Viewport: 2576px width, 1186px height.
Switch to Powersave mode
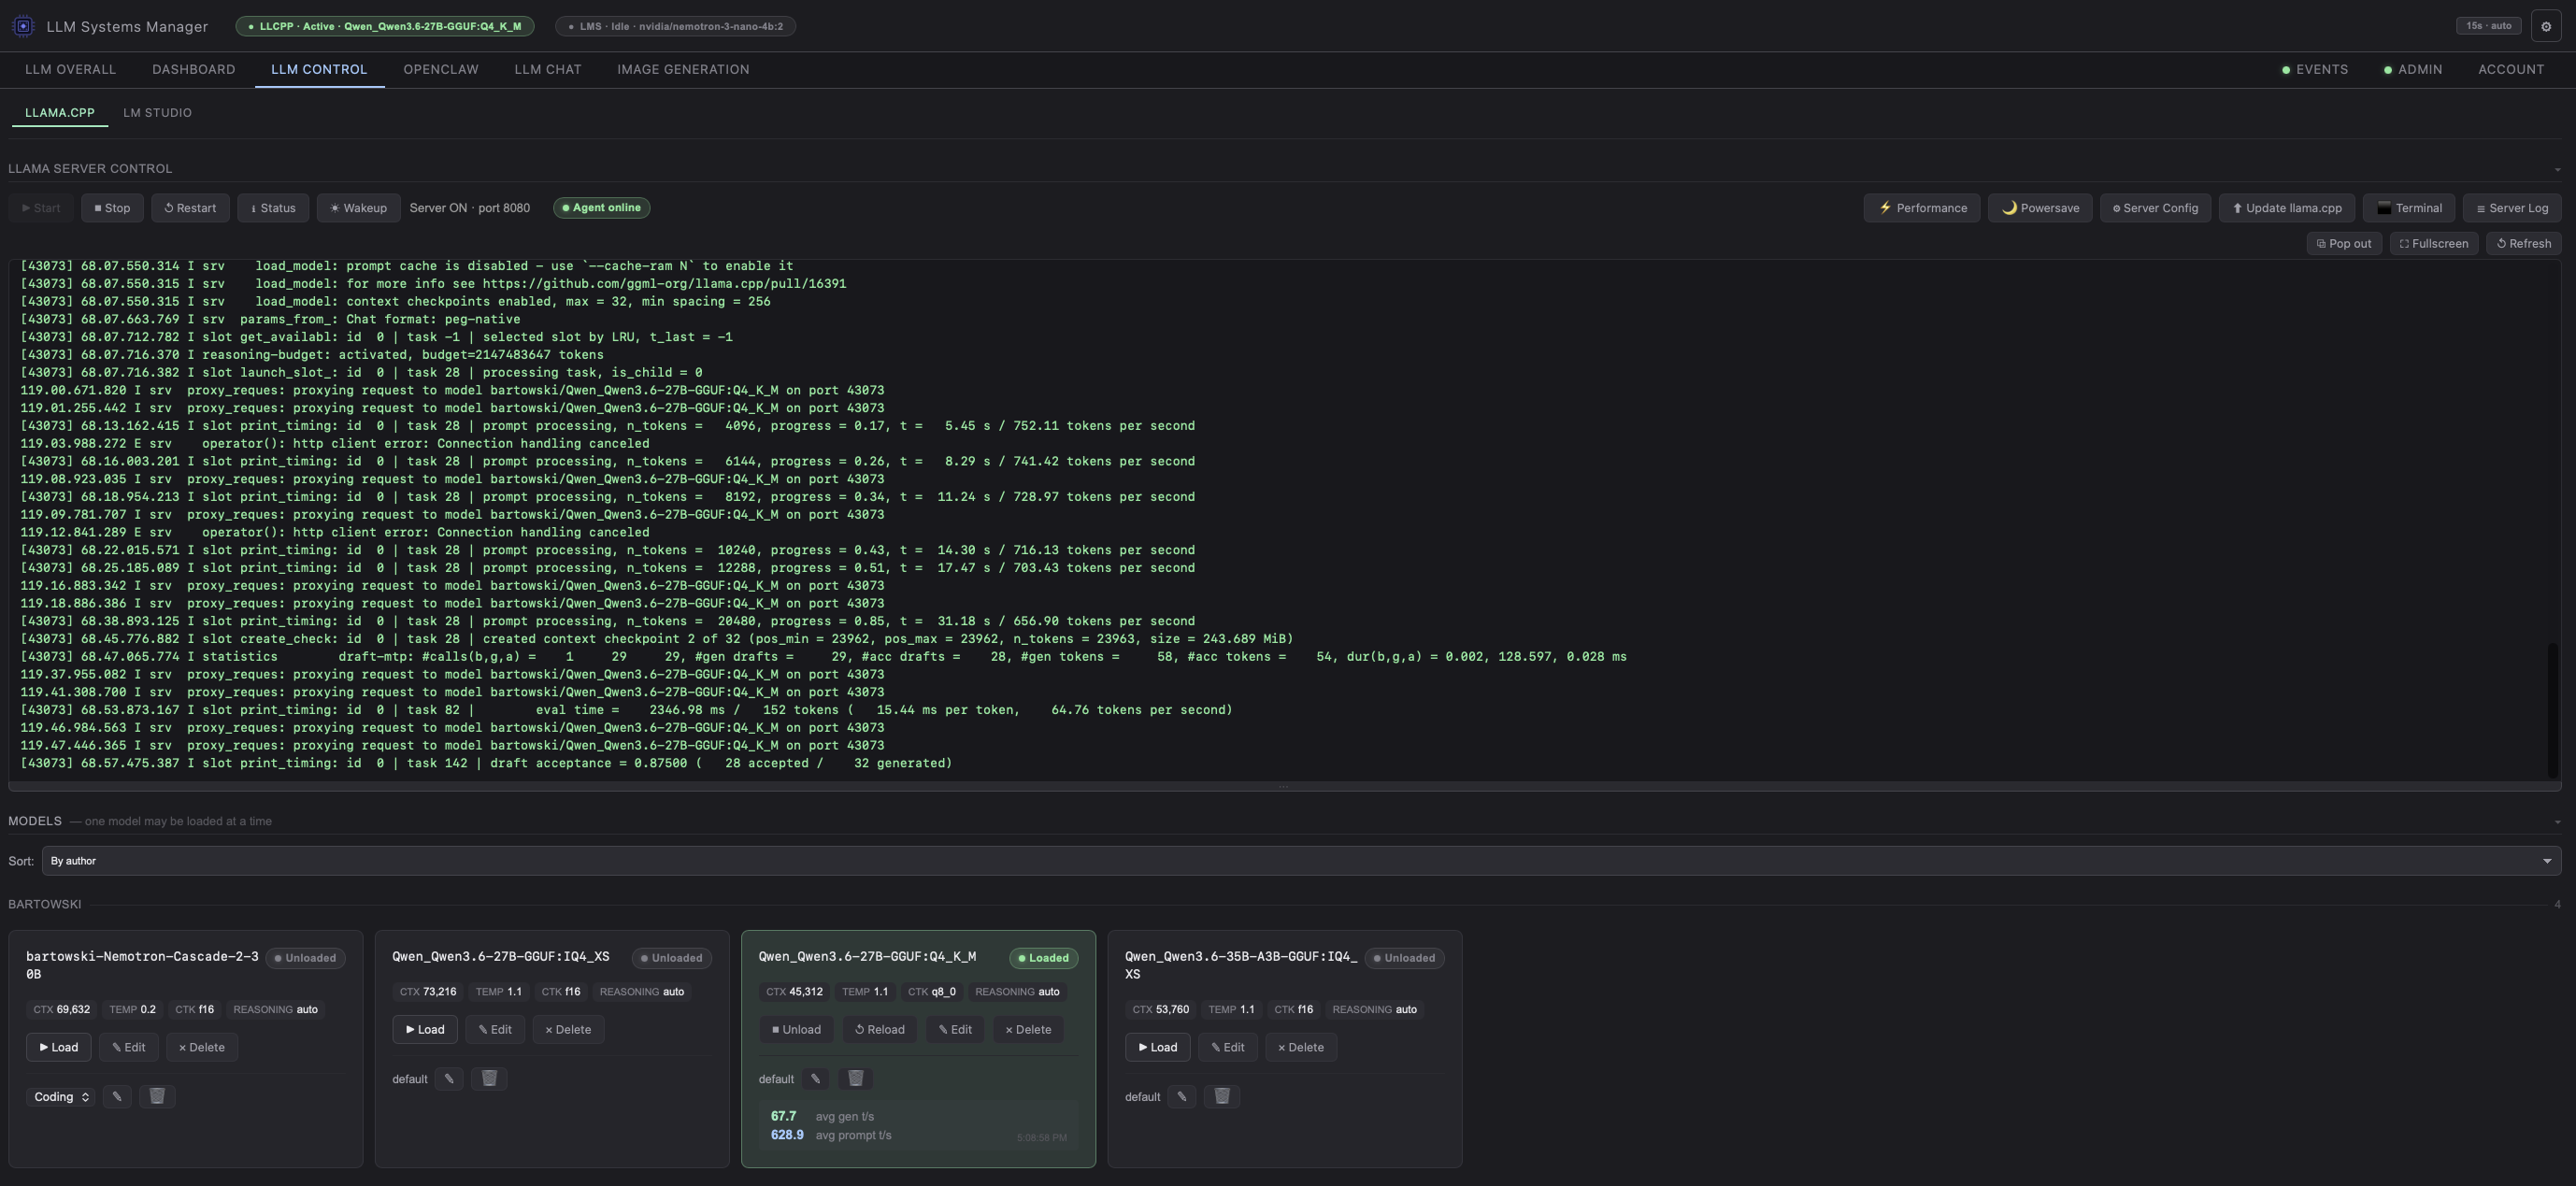point(2040,208)
